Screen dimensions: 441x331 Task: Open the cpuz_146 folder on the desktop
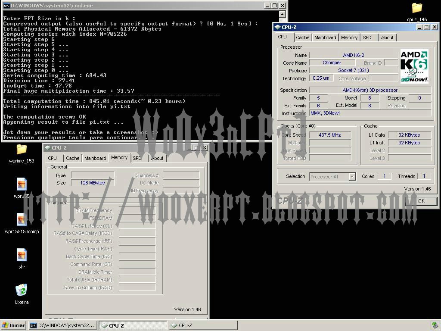[x=417, y=9]
